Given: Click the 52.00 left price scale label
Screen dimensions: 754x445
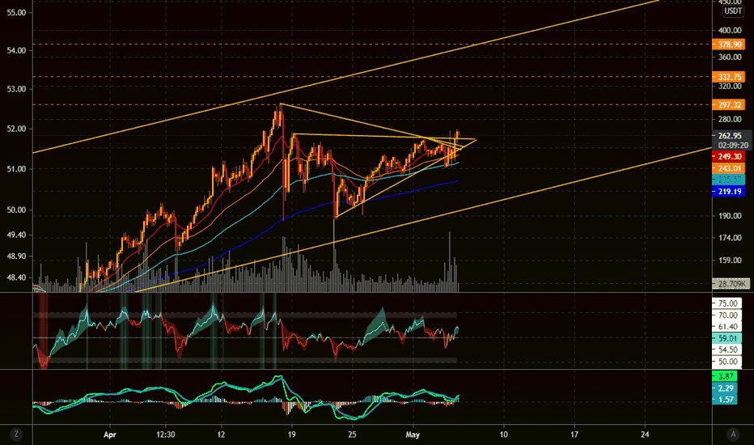Looking at the screenshot, I should 16,129.
